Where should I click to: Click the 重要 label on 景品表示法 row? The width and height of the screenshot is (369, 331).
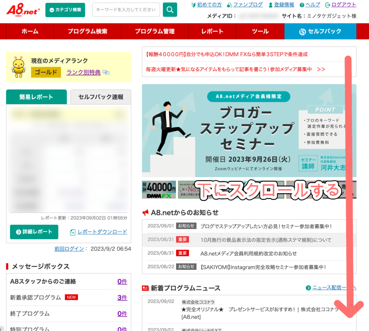(x=183, y=240)
